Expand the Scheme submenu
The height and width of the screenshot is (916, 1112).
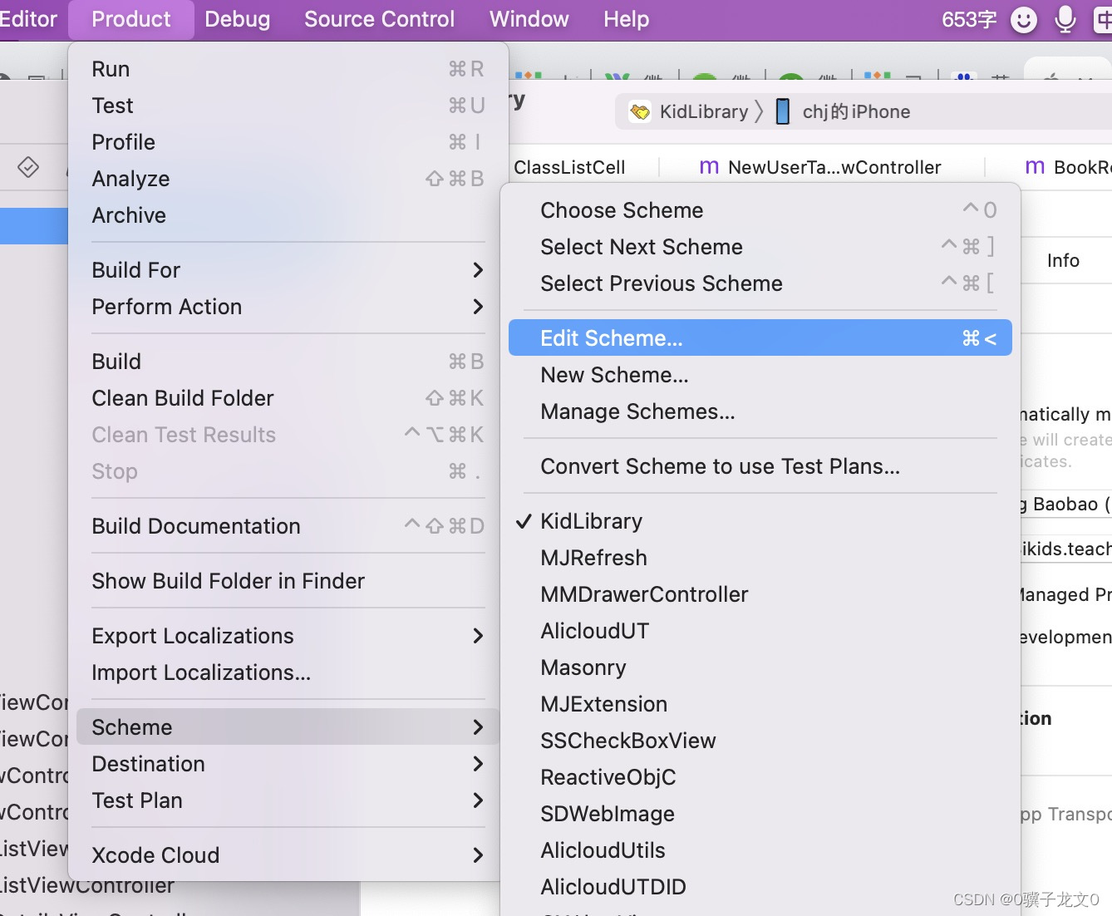(x=288, y=727)
